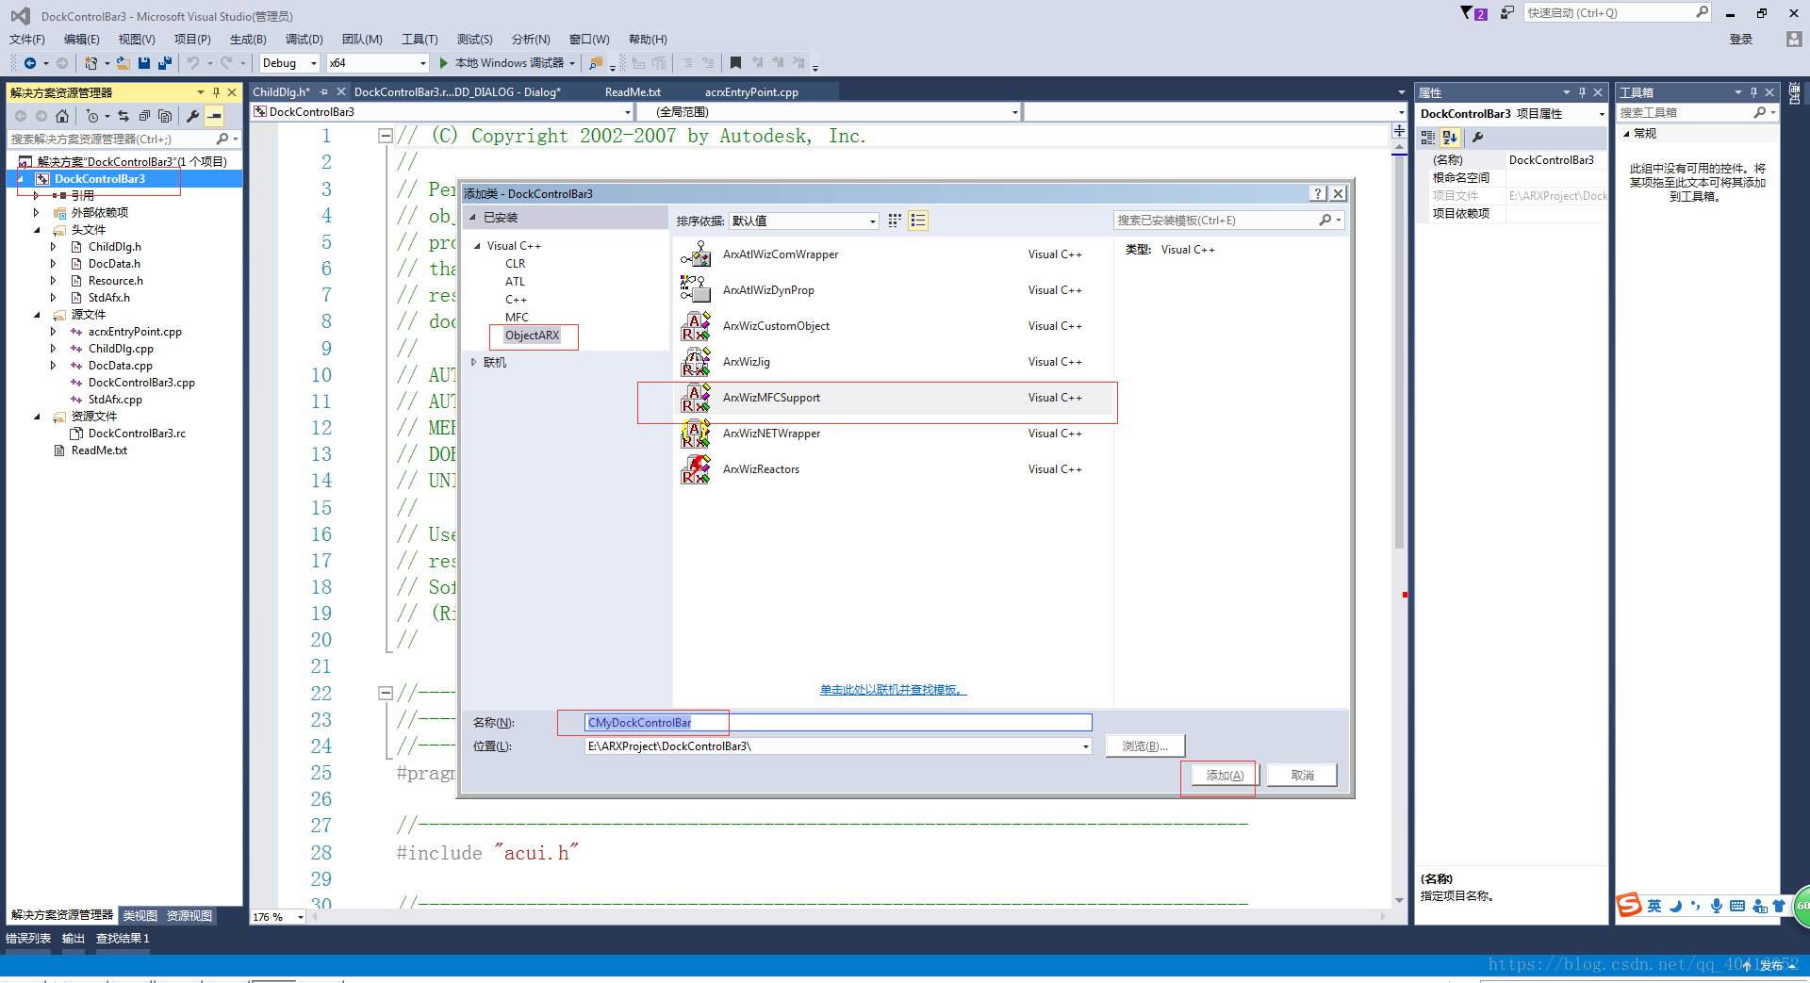Click the class name input field
The width and height of the screenshot is (1810, 983).
838,723
